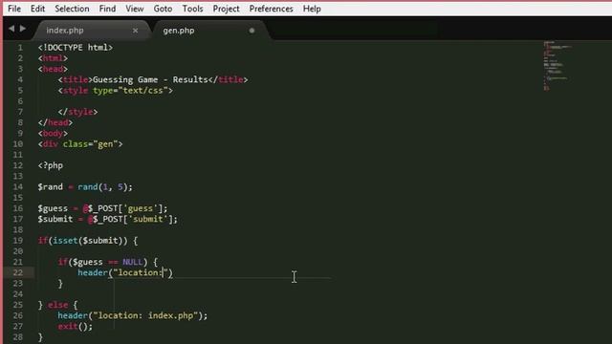Click line number 12 in gutter
The image size is (612, 344).
(18, 165)
